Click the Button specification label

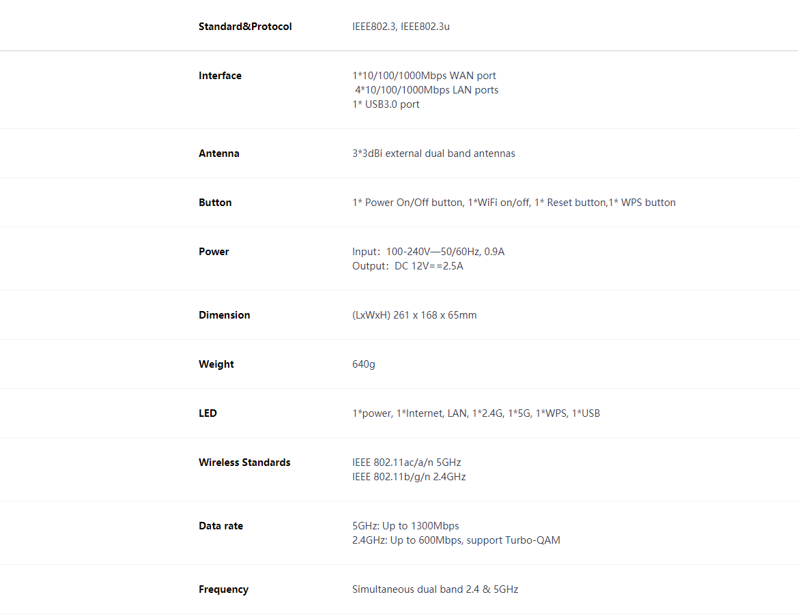215,203
